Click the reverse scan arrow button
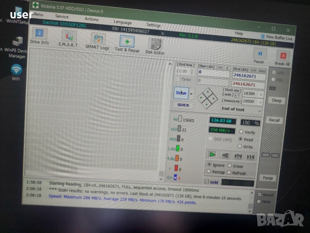 [x=225, y=155]
